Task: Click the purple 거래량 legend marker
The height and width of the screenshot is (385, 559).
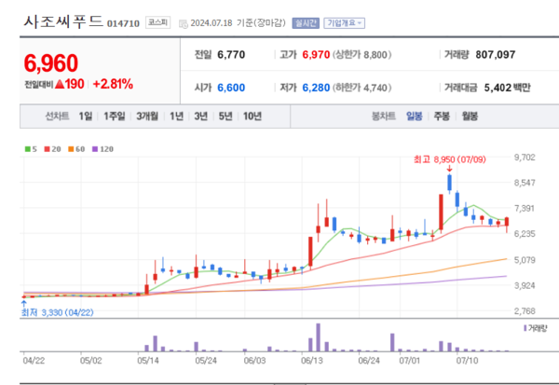Action: point(525,328)
